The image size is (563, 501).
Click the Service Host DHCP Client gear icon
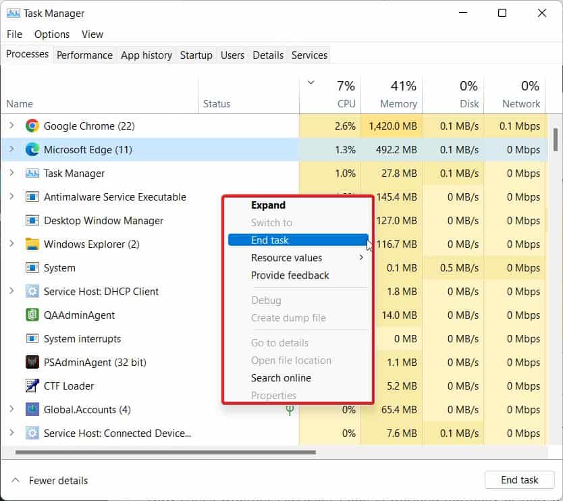pyautogui.click(x=32, y=291)
